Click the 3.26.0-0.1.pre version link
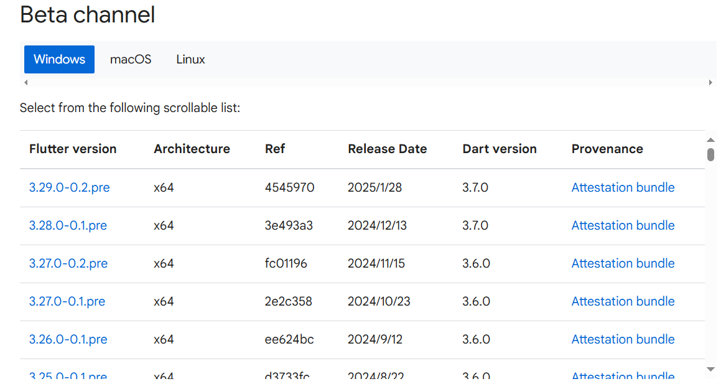The image size is (726, 389). point(68,339)
